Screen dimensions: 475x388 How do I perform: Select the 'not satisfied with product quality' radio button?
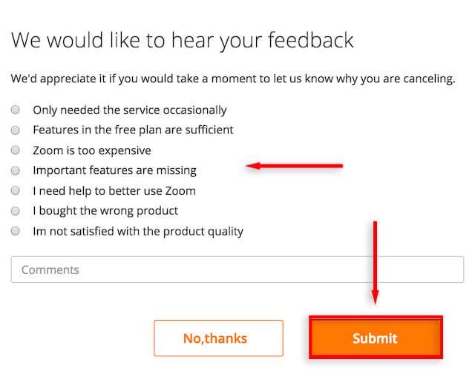pyautogui.click(x=16, y=231)
